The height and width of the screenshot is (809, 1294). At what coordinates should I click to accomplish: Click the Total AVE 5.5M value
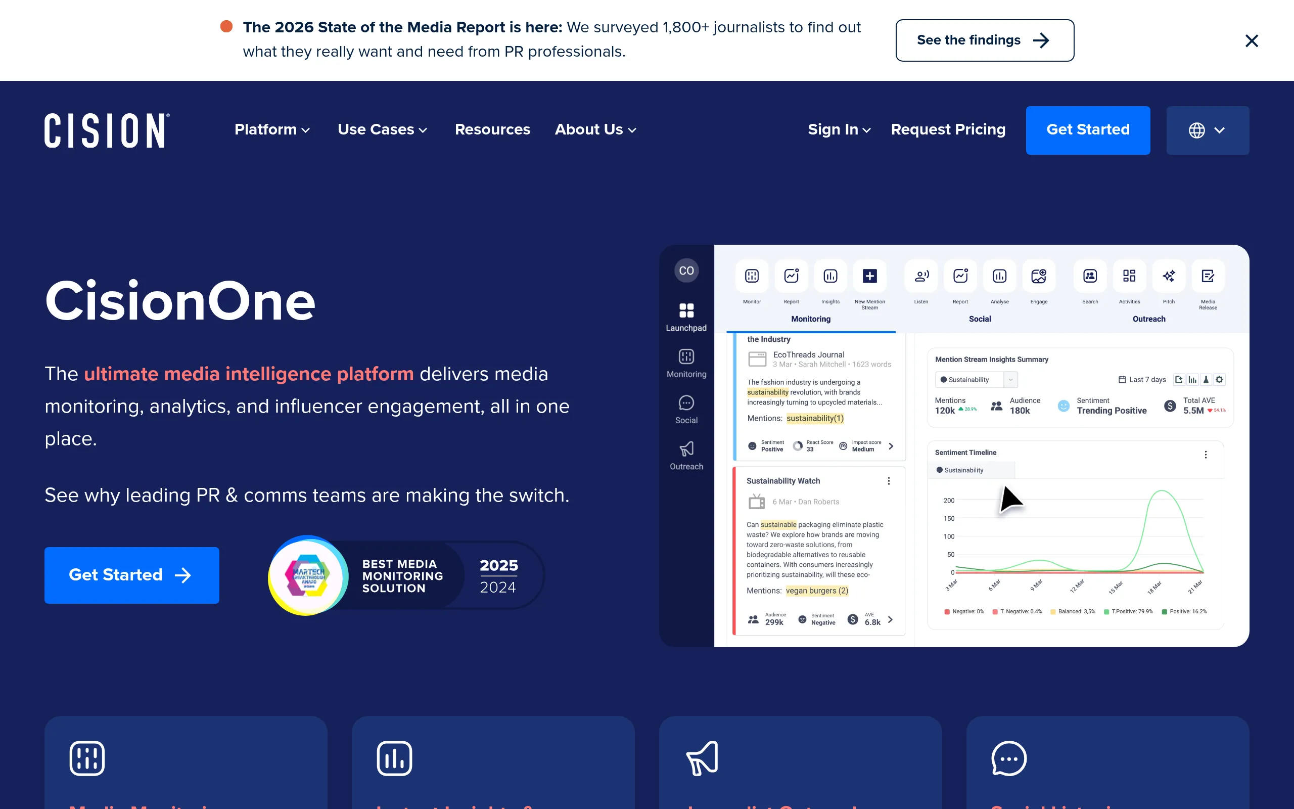(x=1193, y=411)
